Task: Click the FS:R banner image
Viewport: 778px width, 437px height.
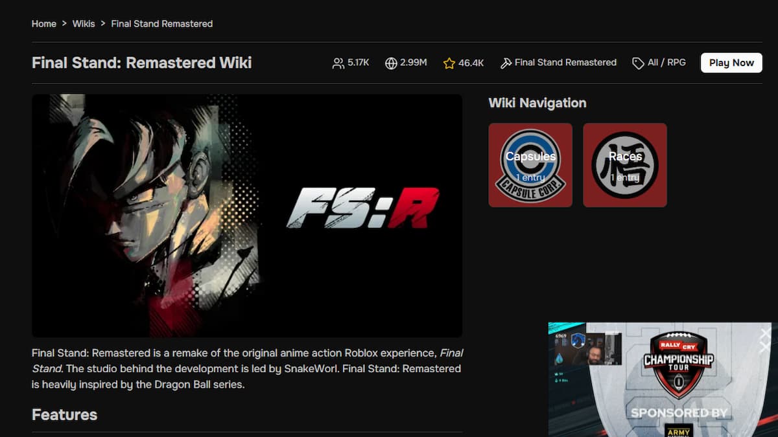Action: click(247, 216)
